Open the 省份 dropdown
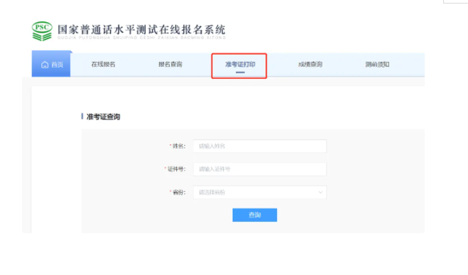This screenshot has height=275, width=468. pyautogui.click(x=260, y=193)
